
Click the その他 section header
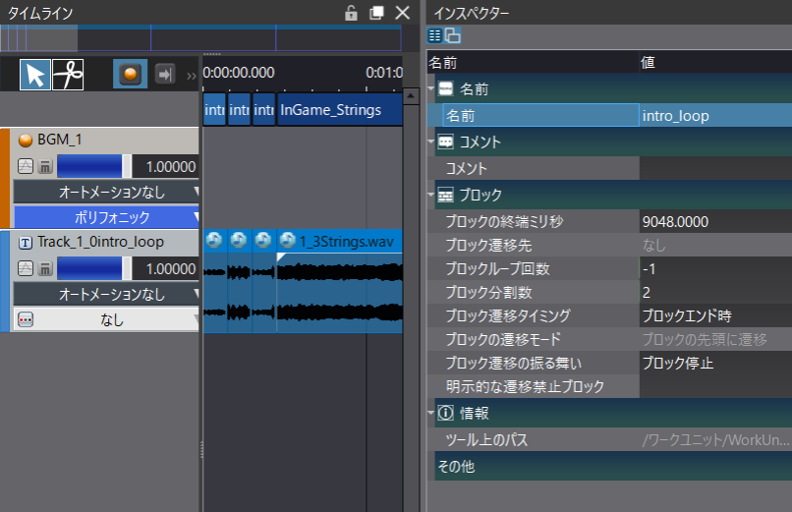(613, 466)
